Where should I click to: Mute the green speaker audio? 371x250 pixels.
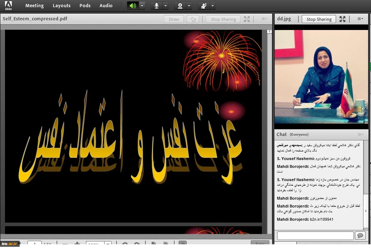(133, 6)
